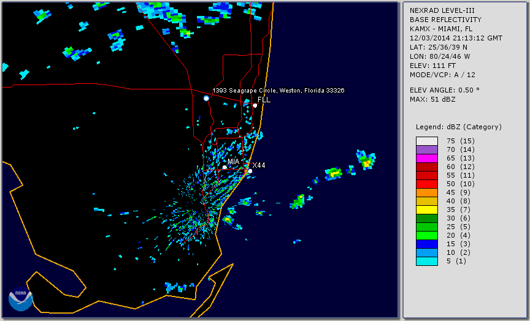
Task: Click the 'LON: 80/24/46 W' text
Action: coord(440,56)
